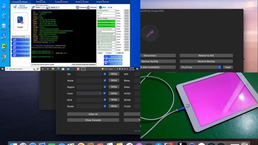Click the Flash button beside file dropdown
The height and width of the screenshot is (145, 258).
point(228,67)
